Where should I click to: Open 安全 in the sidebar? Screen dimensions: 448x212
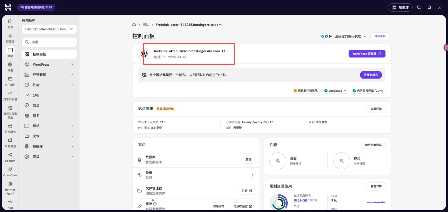coord(49,105)
